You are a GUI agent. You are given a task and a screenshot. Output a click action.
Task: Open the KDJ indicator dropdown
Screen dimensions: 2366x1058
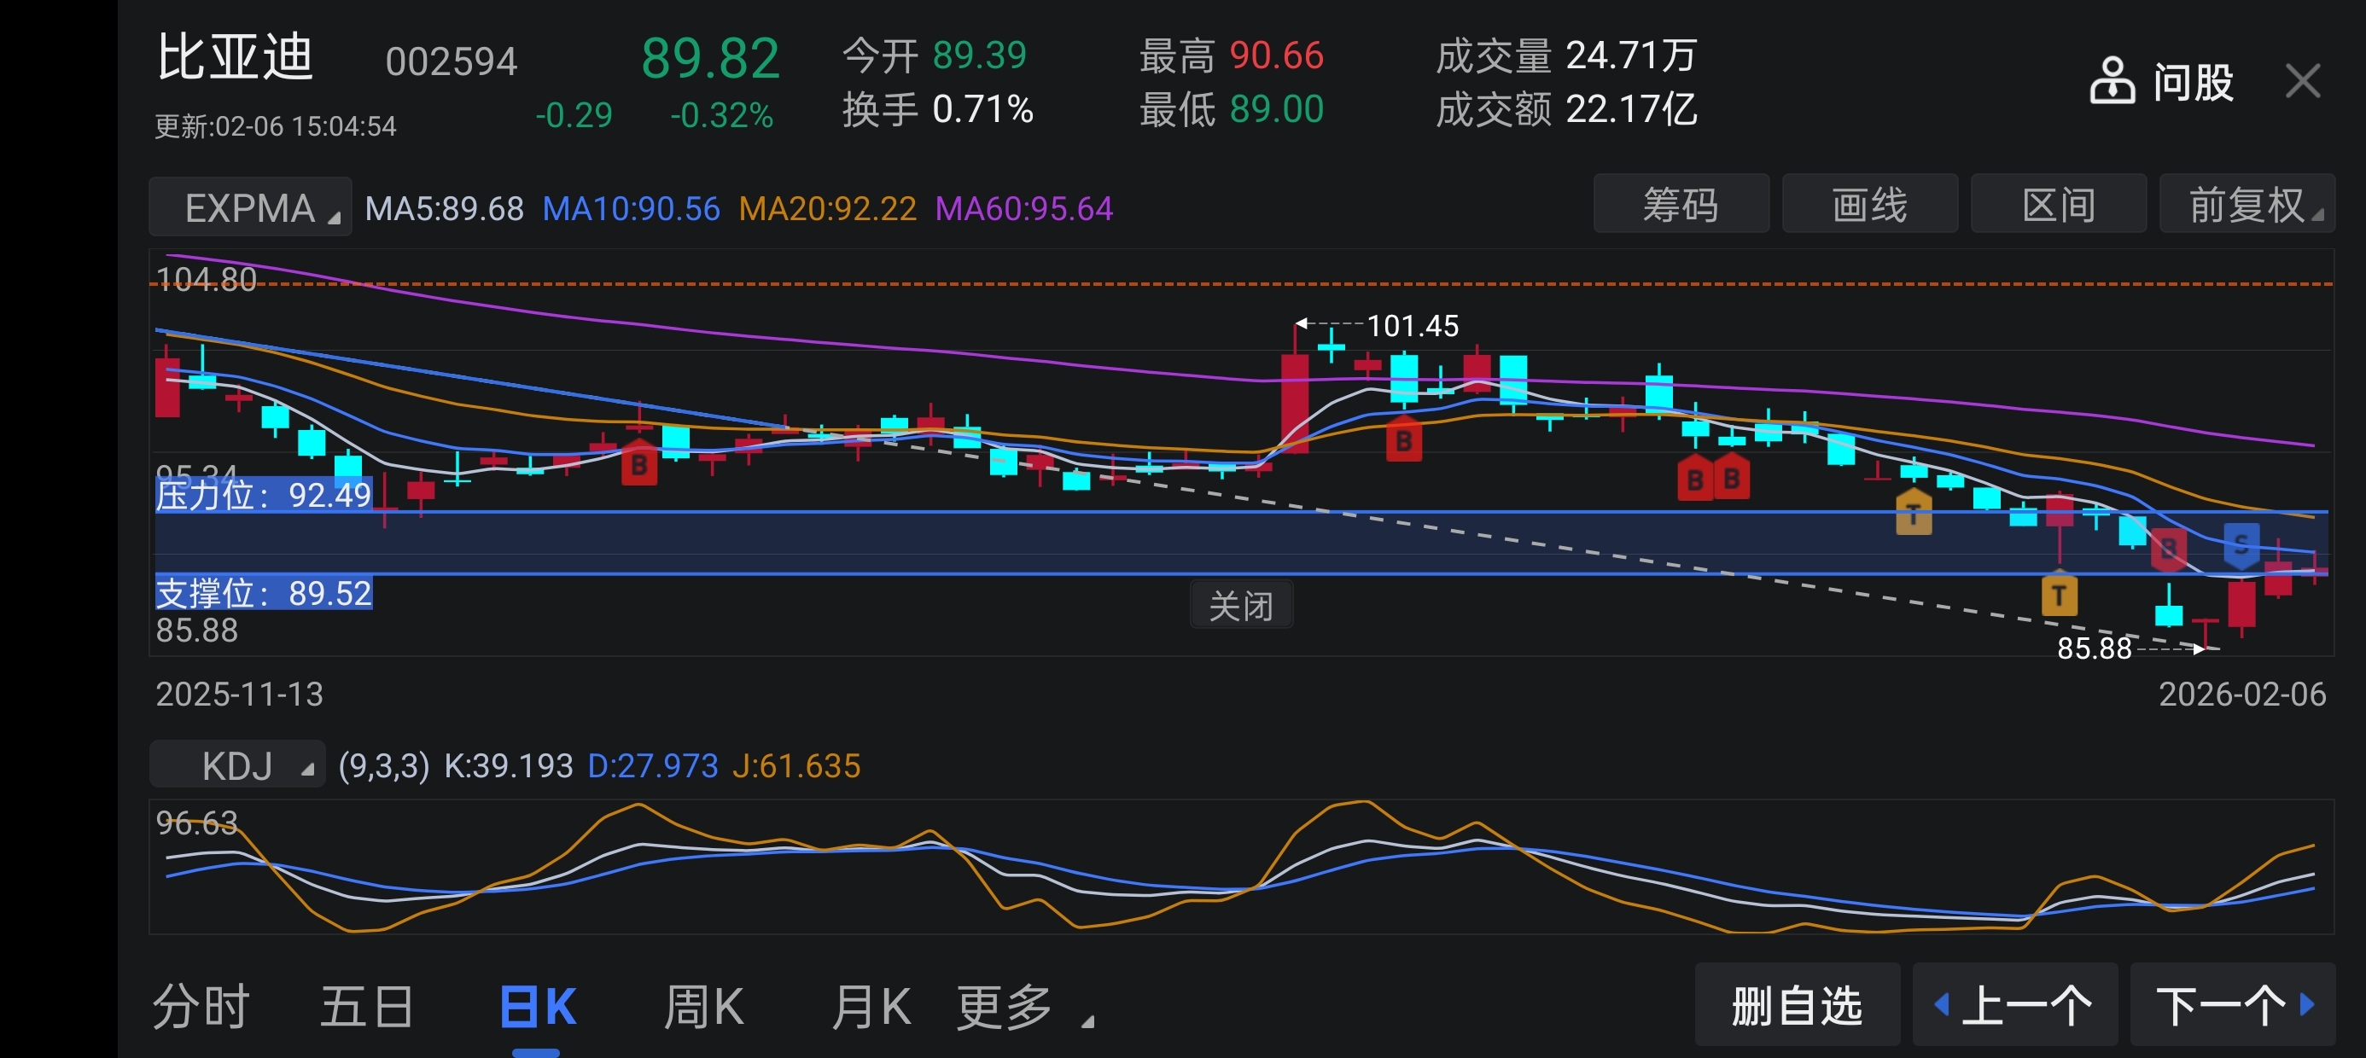point(237,764)
